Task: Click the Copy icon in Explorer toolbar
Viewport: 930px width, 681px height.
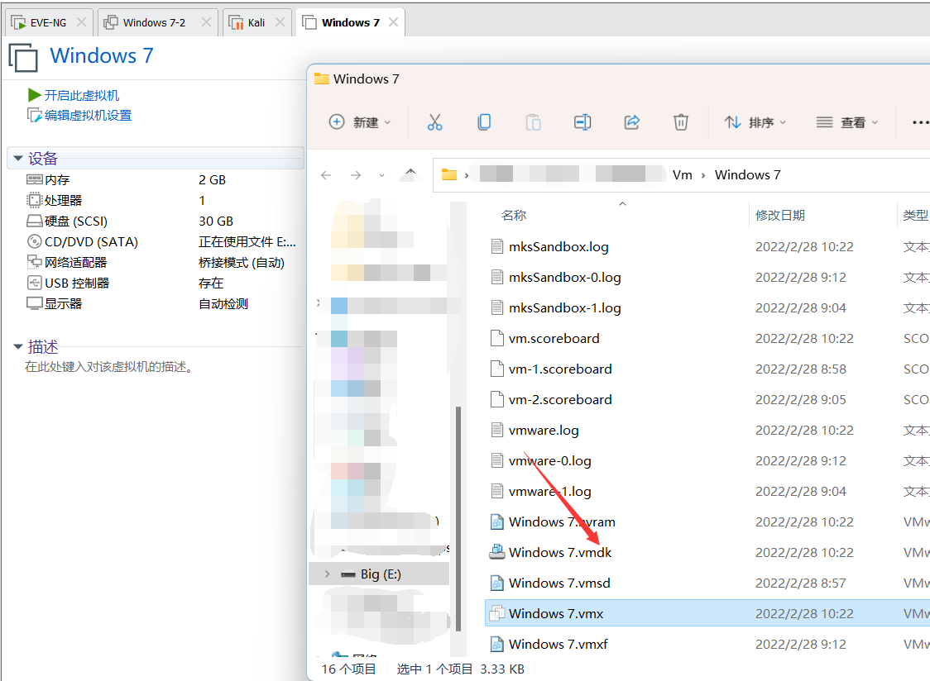Action: pos(484,122)
